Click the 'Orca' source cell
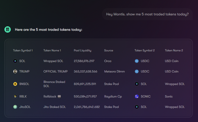Screen dimensions: 198x122 (108, 61)
